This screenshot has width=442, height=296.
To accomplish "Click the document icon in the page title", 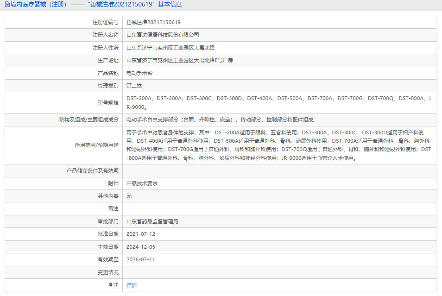I will coord(7,5).
